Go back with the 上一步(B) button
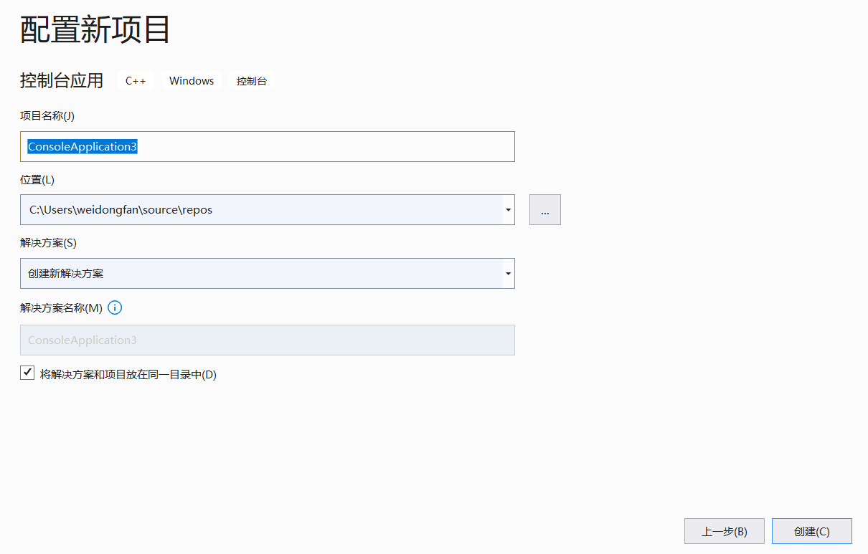Image resolution: width=868 pixels, height=554 pixels. click(724, 532)
